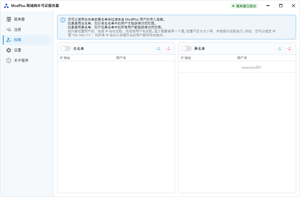300x197 pixels.
Task: Click the blue info icon in the notice banner
Action: pyautogui.click(x=63, y=20)
